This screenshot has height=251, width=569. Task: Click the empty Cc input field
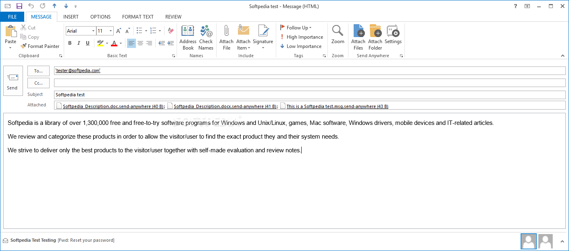[x=310, y=83]
